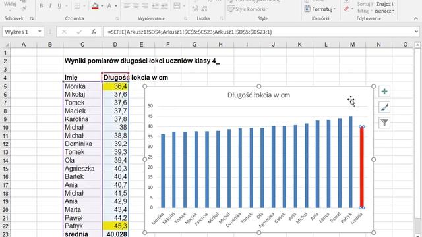Screen dimensions: 422x237
Task: Click chart title Długość łokcia w cm
Action: [258, 95]
